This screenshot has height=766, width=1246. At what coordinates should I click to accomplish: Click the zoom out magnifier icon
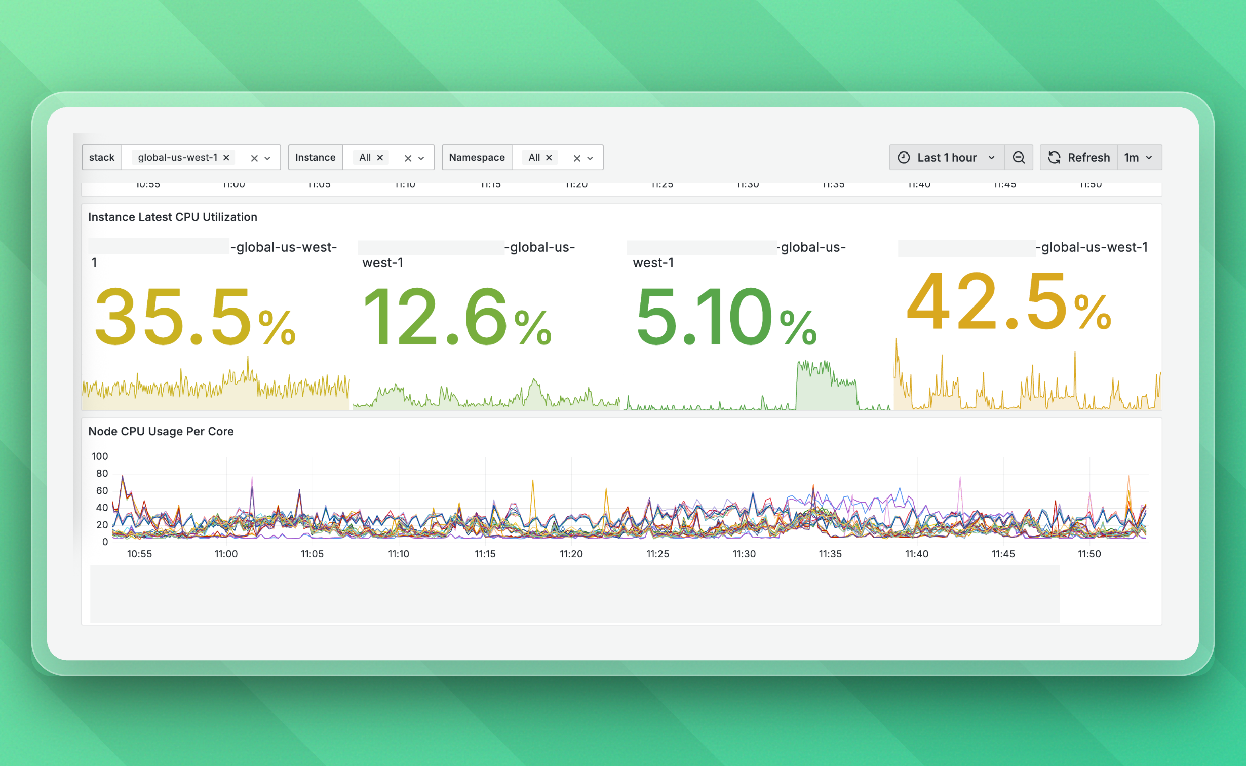[1020, 157]
